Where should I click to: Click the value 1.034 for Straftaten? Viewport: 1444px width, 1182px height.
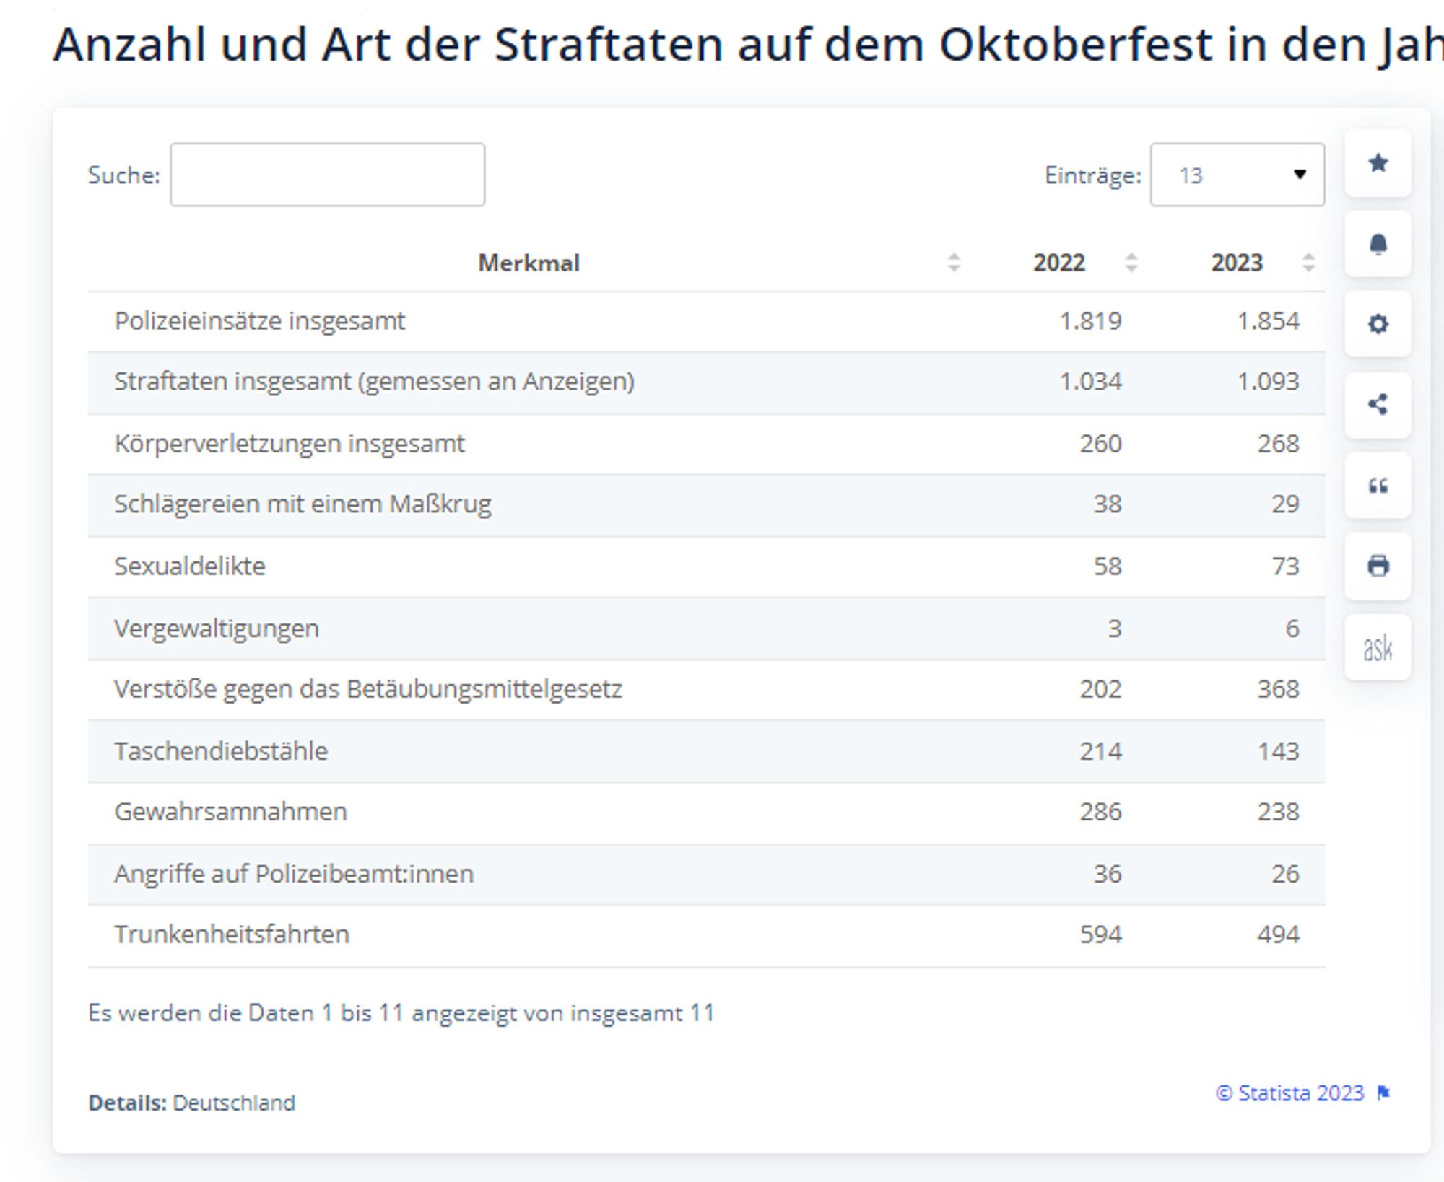pyautogui.click(x=1090, y=382)
